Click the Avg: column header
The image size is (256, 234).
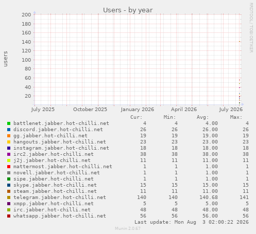coord(202,117)
